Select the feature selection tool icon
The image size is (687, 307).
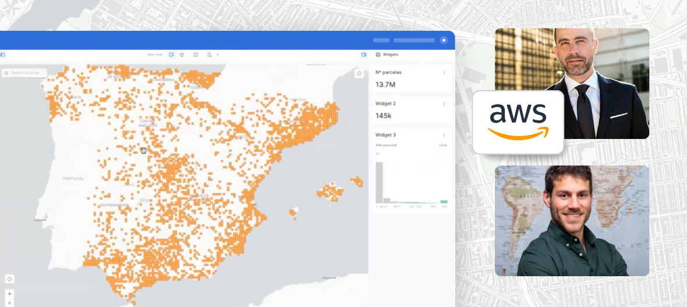pyautogui.click(x=210, y=55)
